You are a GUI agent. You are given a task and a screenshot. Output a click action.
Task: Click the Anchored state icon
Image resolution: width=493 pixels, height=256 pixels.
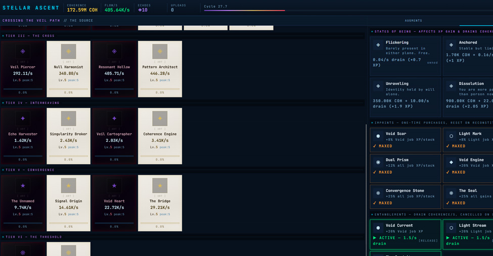451,45
